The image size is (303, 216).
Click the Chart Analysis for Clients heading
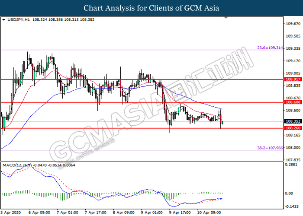tap(151, 8)
